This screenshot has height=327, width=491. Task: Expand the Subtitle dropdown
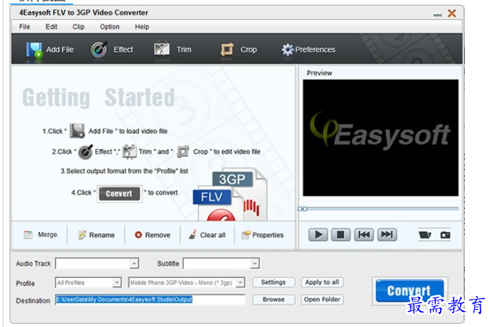[255, 264]
